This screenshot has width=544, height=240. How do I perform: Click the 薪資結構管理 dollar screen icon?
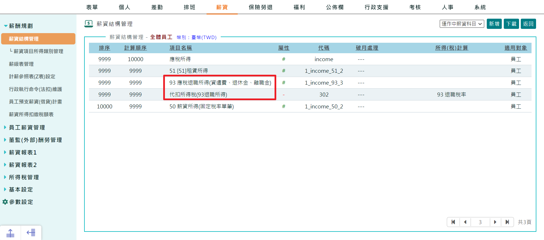click(89, 24)
